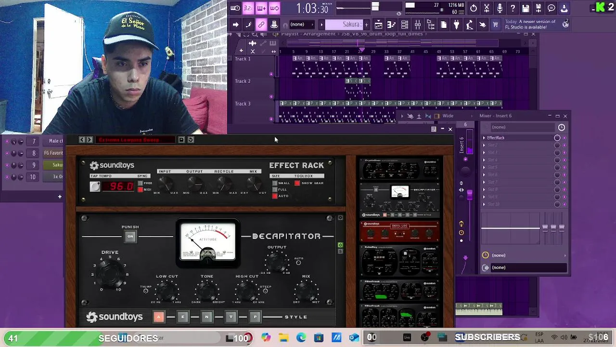
Task: Click the next preset arrow in Effect Rack
Action: [89, 140]
